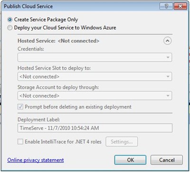The height and width of the screenshot is (172, 190).
Task: Collapse the Hosted Service section chevron
Action: click(167, 41)
